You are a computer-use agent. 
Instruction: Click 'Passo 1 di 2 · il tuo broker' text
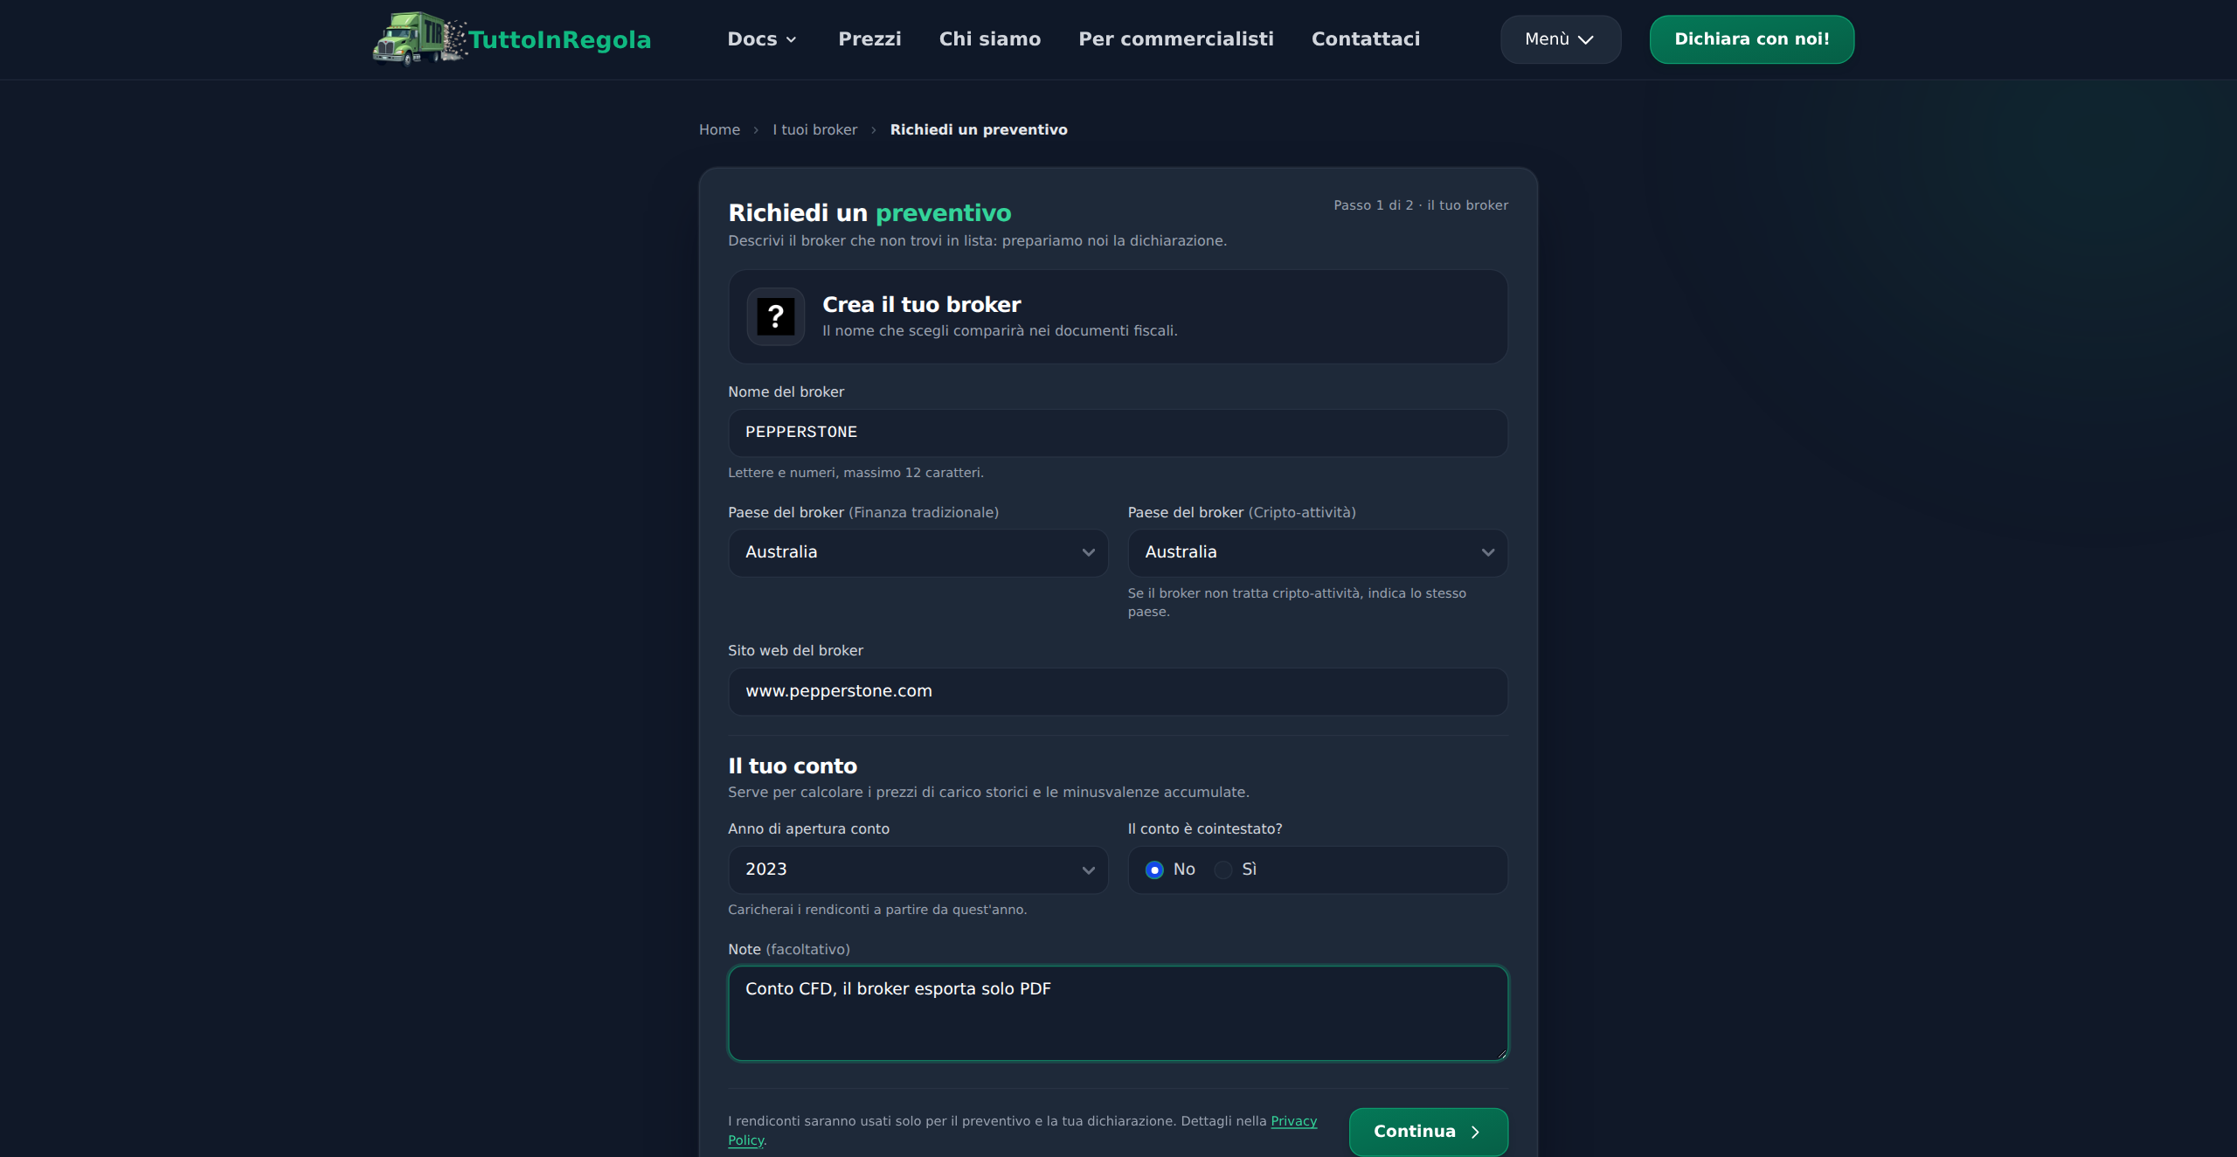[1421, 205]
